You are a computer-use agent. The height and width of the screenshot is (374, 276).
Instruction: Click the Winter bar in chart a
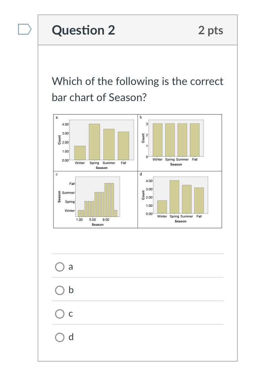click(80, 151)
